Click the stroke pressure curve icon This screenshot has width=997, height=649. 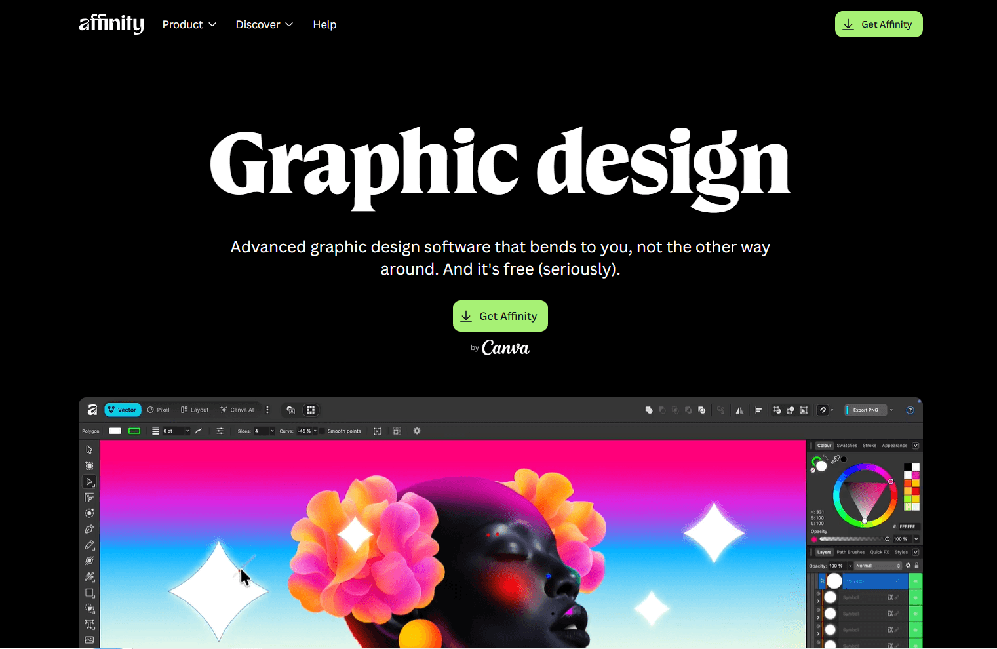point(199,431)
